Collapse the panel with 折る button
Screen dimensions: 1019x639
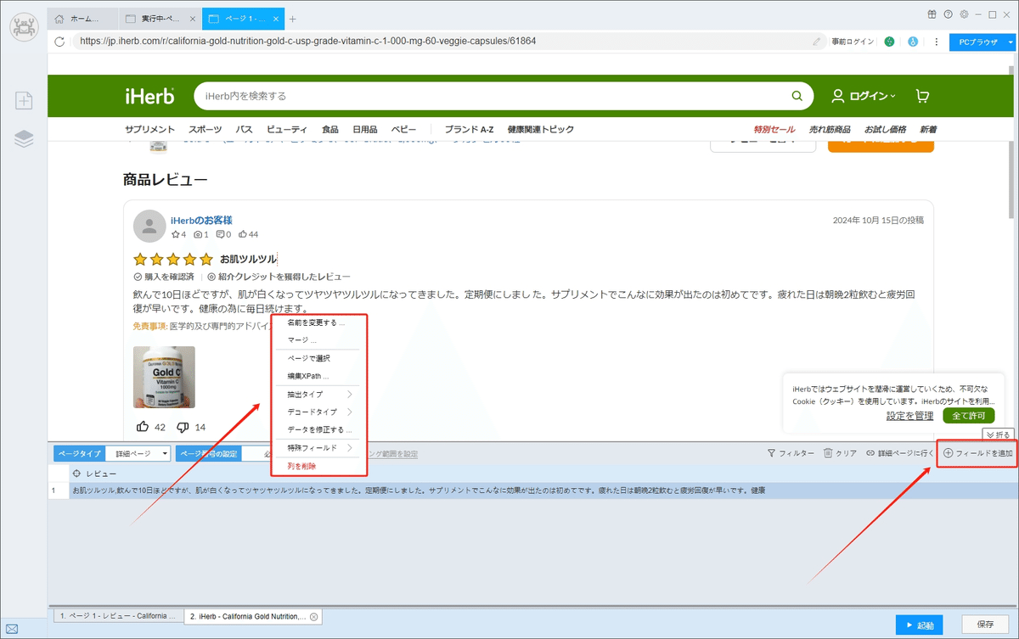[998, 434]
